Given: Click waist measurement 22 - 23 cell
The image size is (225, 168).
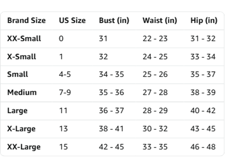Looking at the screenshot, I should coord(155,38).
